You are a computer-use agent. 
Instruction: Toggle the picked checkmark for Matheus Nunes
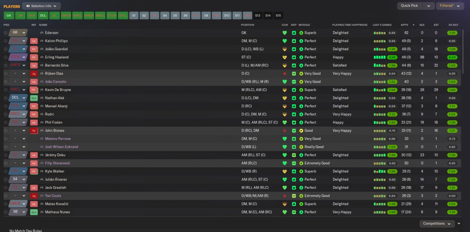coord(6,212)
